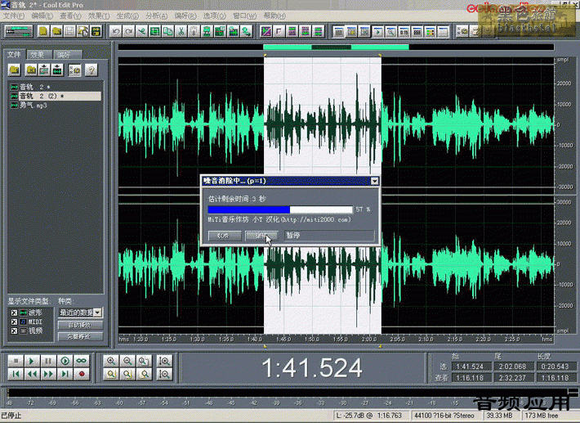Click the selection begin field 1:41.524
580x423 pixels.
[470, 367]
